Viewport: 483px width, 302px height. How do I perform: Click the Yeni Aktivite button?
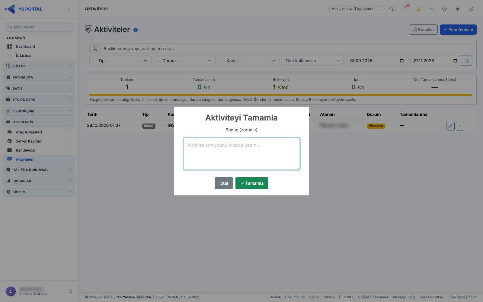(x=458, y=30)
